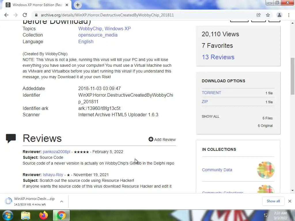Open Windows Explorer from taskbar
This screenshot has height=221, width=295.
point(26,216)
